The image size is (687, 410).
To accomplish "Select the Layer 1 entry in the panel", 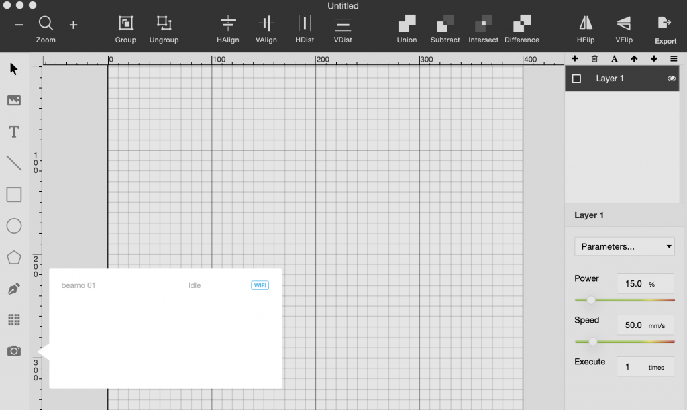I will [x=610, y=79].
